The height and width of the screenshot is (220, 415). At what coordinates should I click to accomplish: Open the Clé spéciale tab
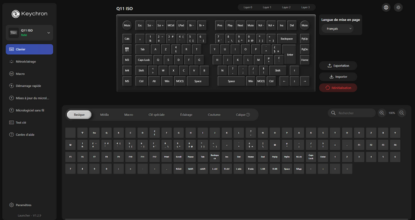[x=157, y=114]
